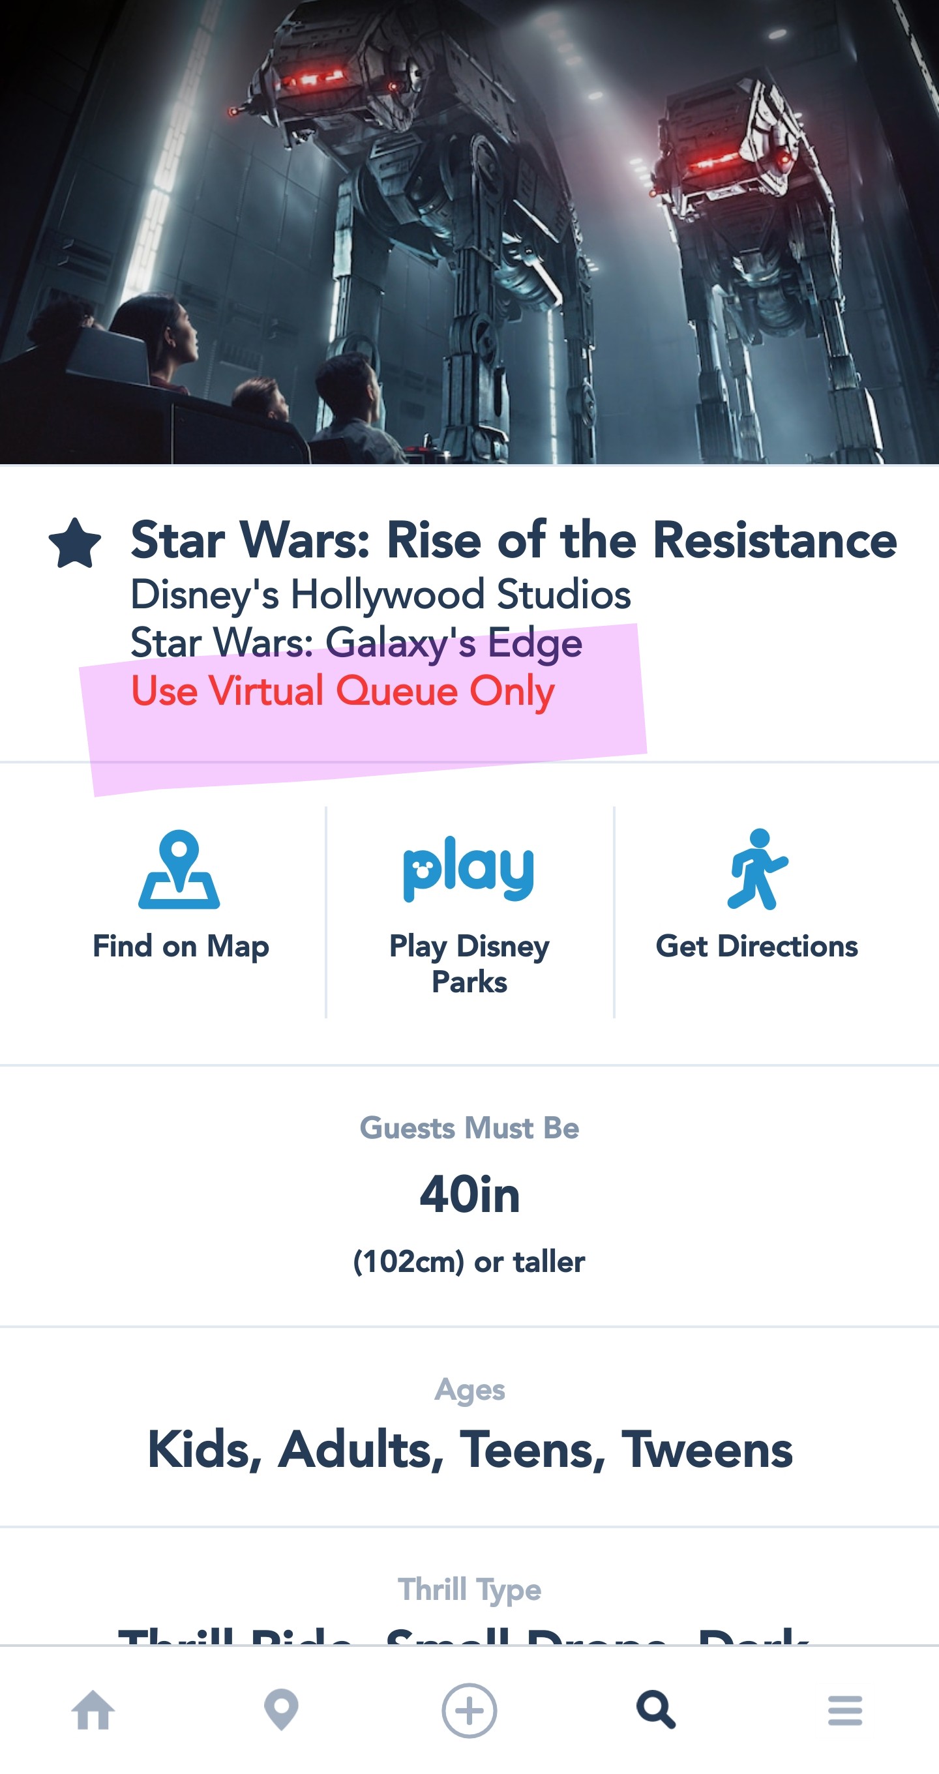939x1774 pixels.
Task: Toggle the favorite star for Rise of the Resistance
Action: 75,543
